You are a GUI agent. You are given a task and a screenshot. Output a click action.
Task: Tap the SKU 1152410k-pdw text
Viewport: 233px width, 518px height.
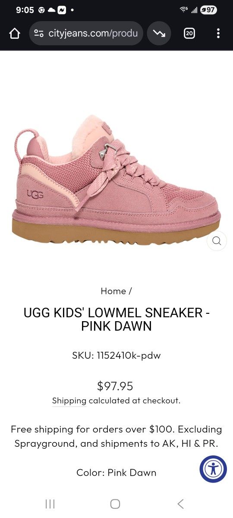click(x=116, y=356)
